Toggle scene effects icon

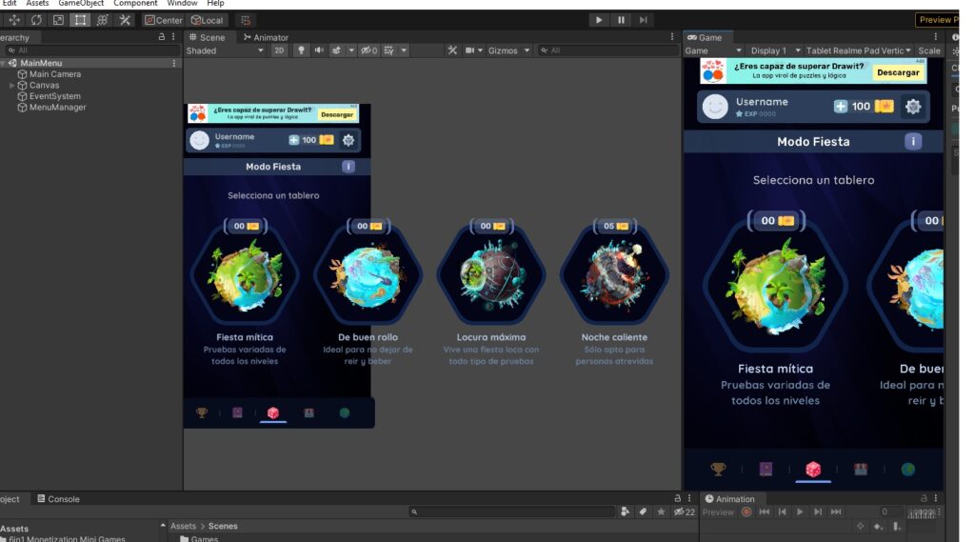click(x=336, y=50)
